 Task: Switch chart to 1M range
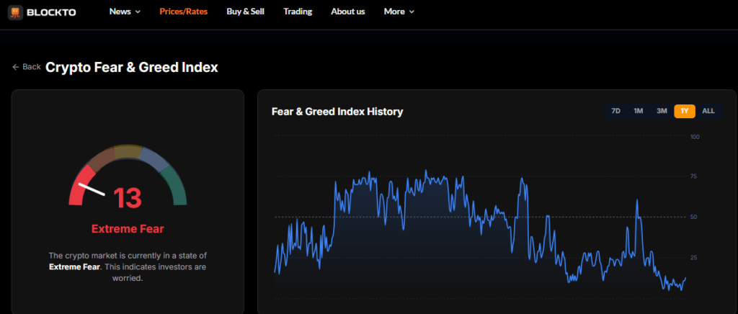638,111
